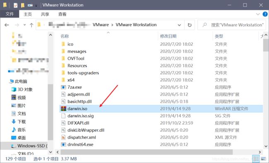Select the messages folder icon
Viewport: 269px width, 163px height.
coord(63,51)
